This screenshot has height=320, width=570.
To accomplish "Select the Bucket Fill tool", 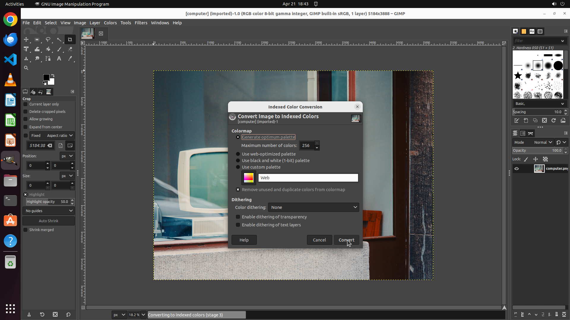I will tap(48, 49).
